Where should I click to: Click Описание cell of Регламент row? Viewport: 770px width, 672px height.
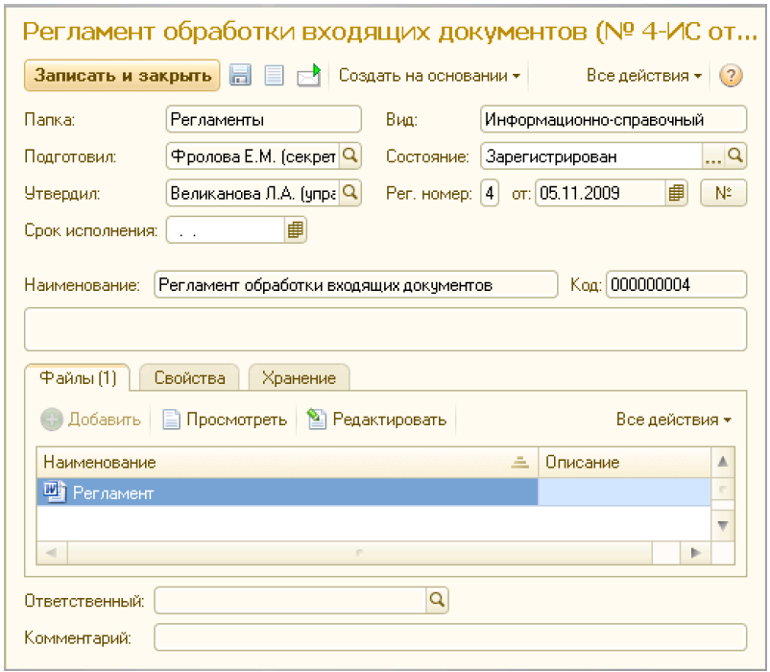tap(624, 492)
